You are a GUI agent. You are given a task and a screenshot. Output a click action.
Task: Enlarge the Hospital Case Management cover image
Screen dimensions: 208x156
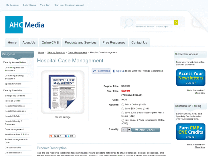click(x=63, y=92)
